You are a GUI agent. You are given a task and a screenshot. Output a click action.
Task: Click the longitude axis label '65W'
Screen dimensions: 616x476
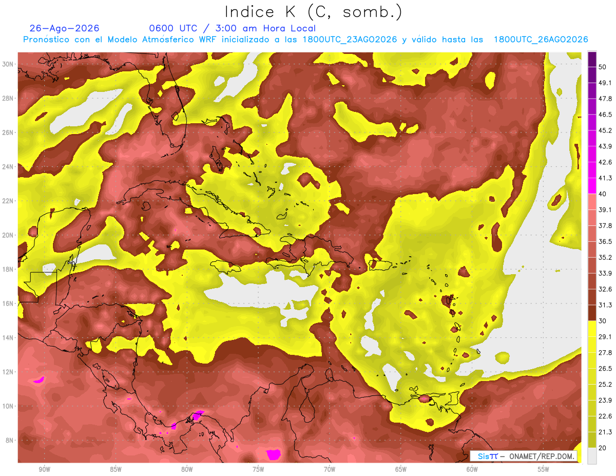(401, 469)
